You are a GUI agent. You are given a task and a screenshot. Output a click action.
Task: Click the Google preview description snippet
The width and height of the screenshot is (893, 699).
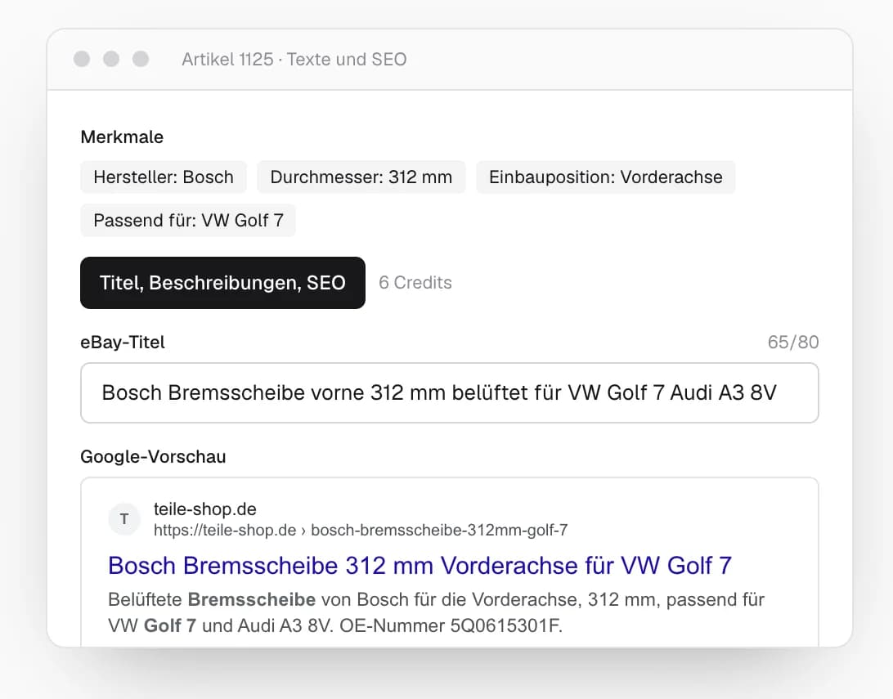(x=436, y=612)
